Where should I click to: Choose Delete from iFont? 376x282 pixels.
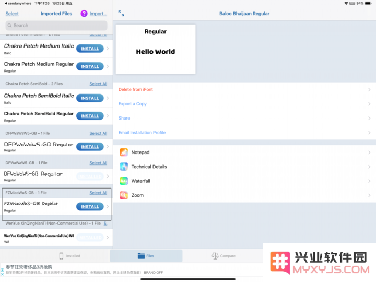(x=136, y=90)
